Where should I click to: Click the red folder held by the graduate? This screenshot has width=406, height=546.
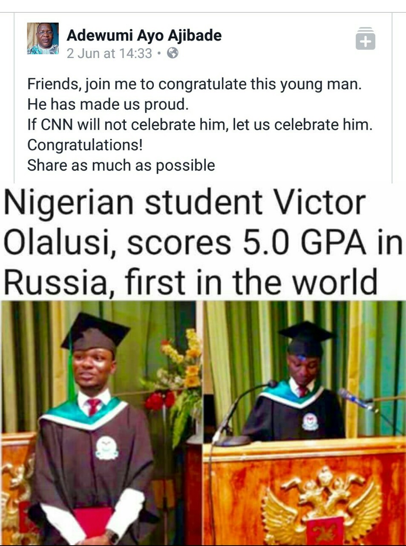(x=91, y=521)
